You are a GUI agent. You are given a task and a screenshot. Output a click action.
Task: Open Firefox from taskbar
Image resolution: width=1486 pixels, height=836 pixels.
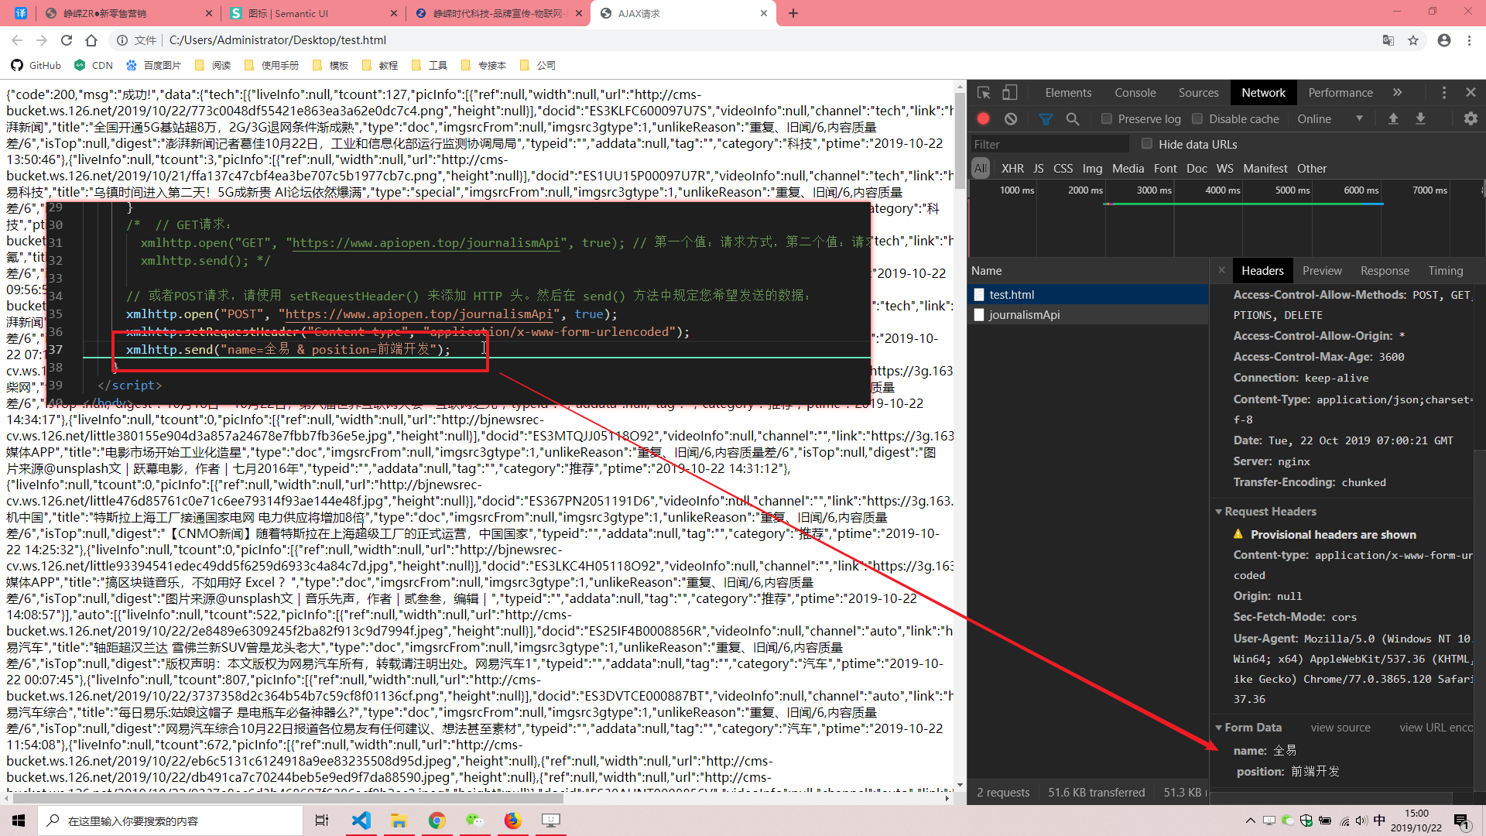point(513,821)
